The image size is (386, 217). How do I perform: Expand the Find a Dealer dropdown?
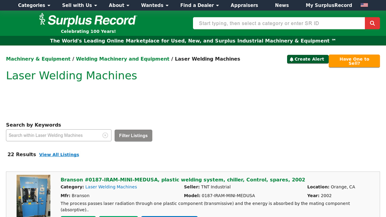tap(199, 5)
